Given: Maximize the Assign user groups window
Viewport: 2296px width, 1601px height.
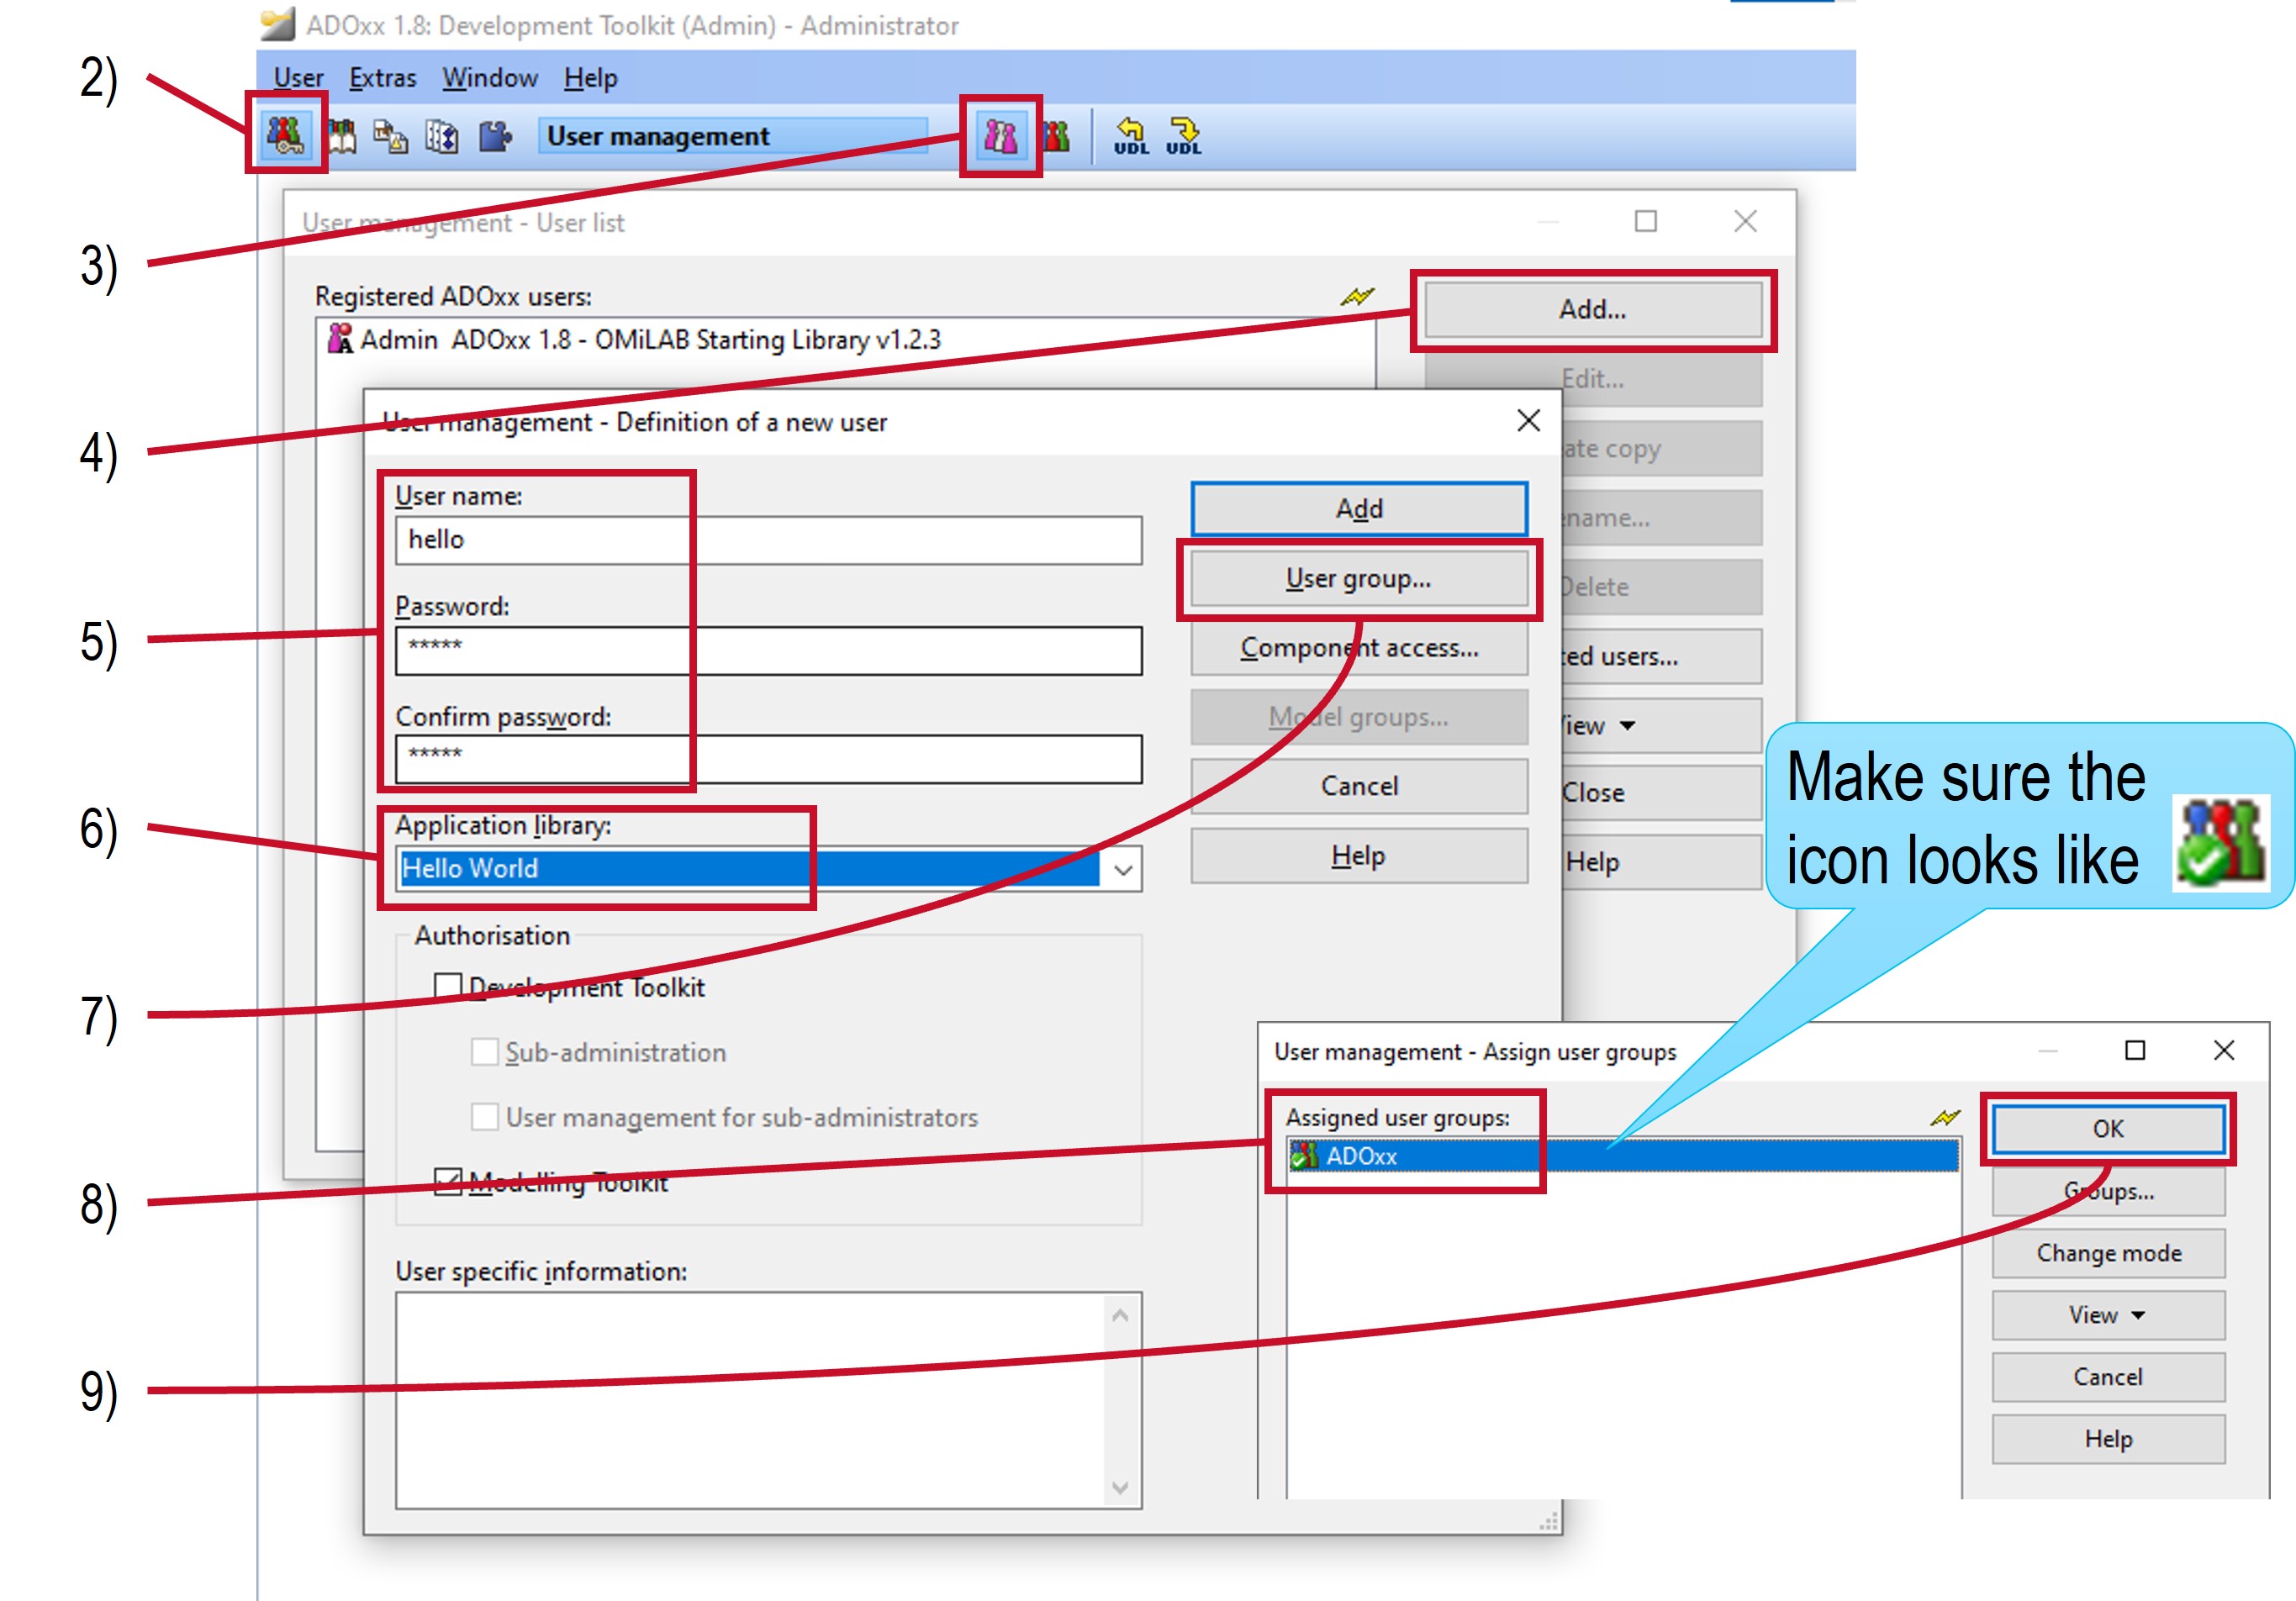Looking at the screenshot, I should [2135, 1051].
